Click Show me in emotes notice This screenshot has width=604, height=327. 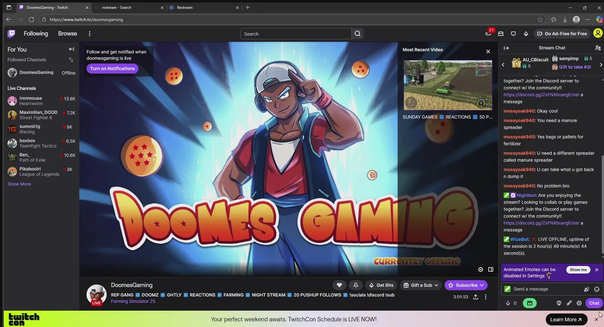(578, 270)
